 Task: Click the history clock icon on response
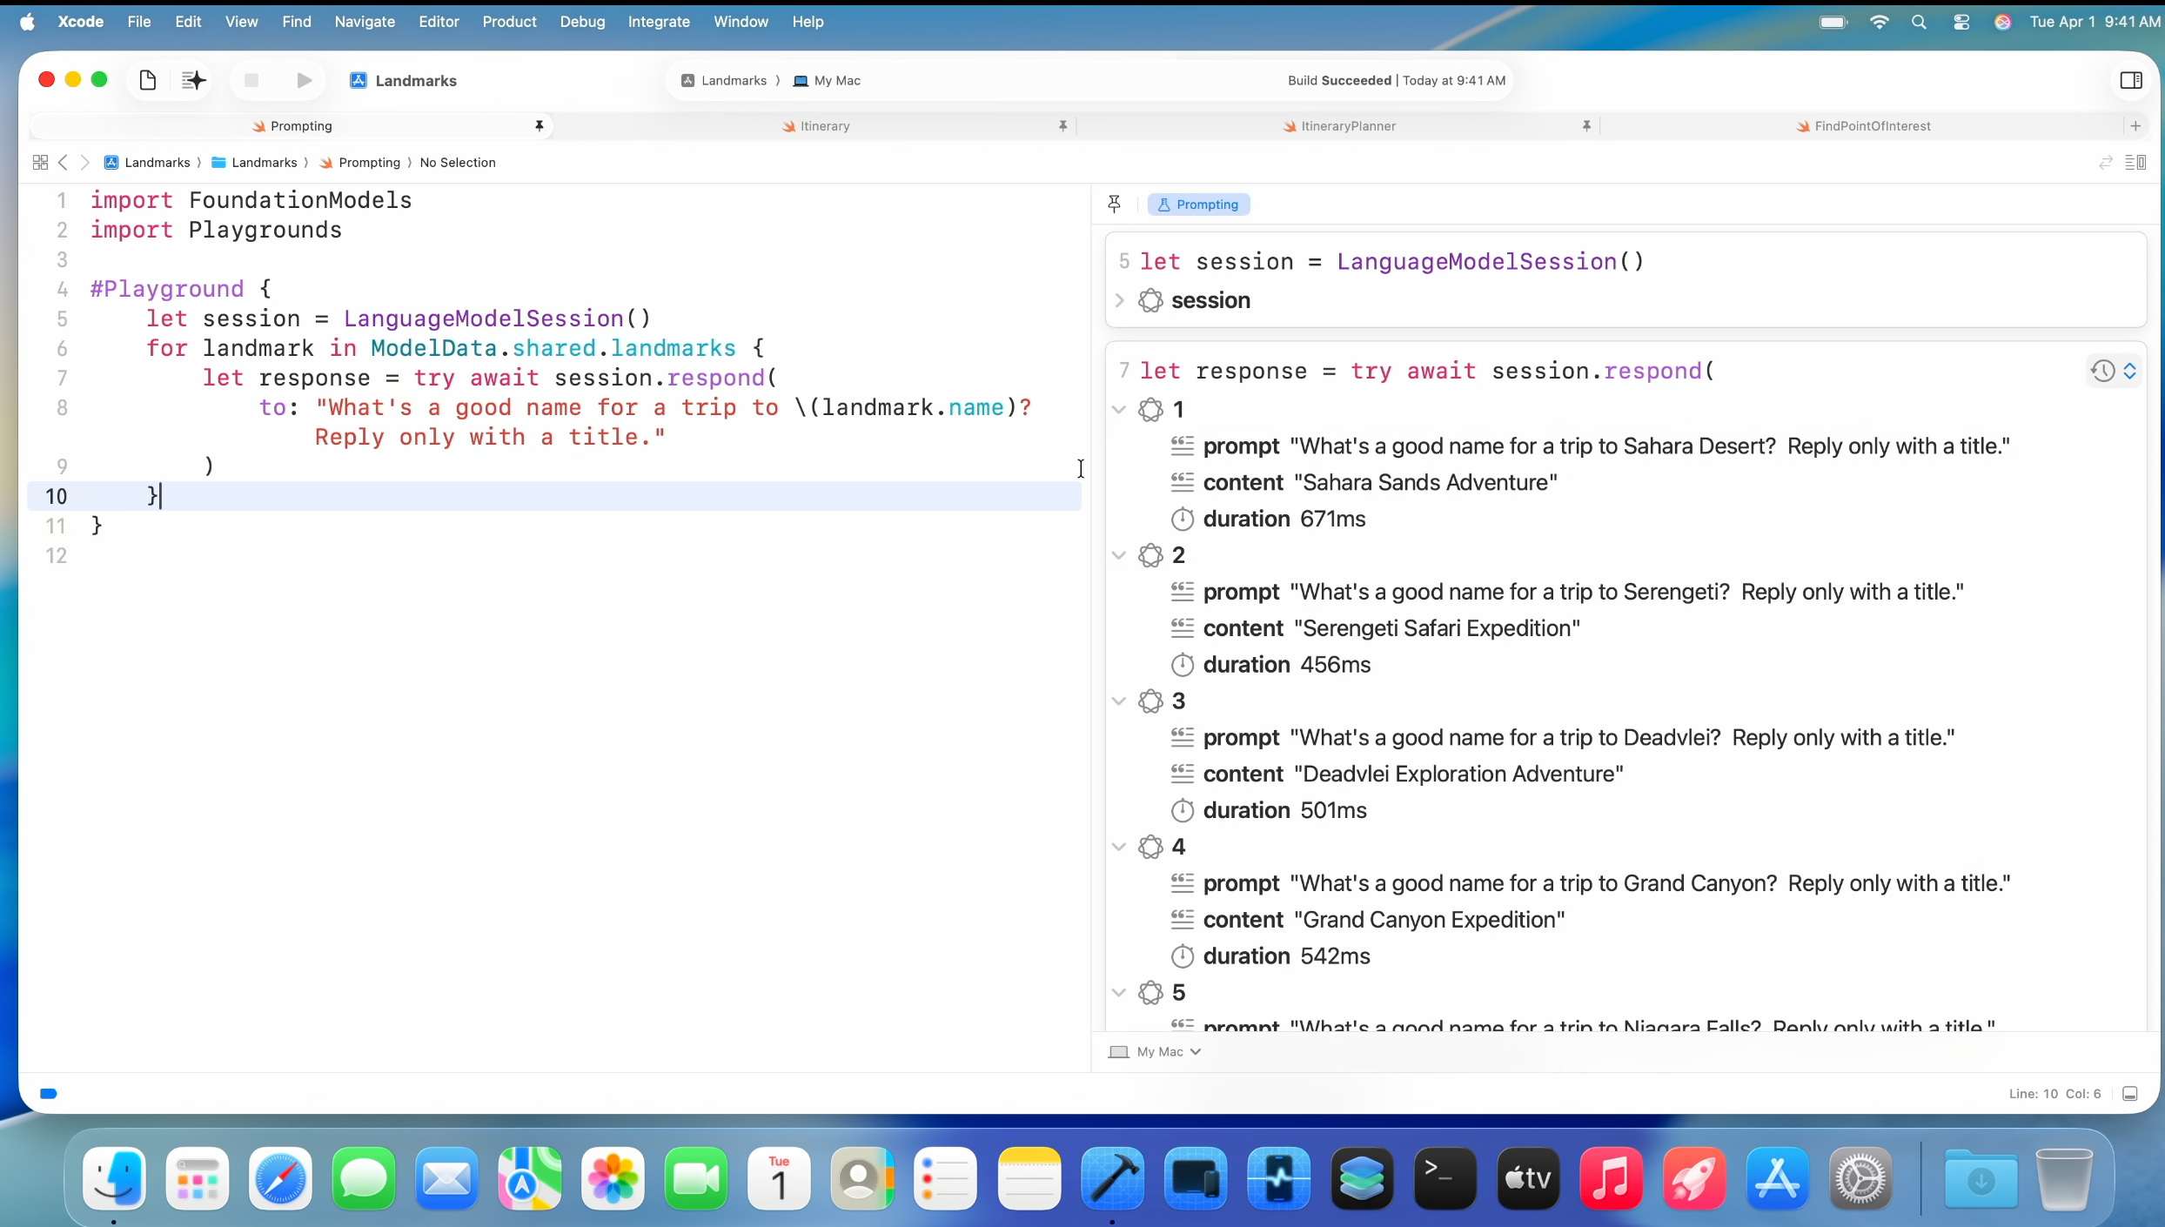tap(2102, 372)
